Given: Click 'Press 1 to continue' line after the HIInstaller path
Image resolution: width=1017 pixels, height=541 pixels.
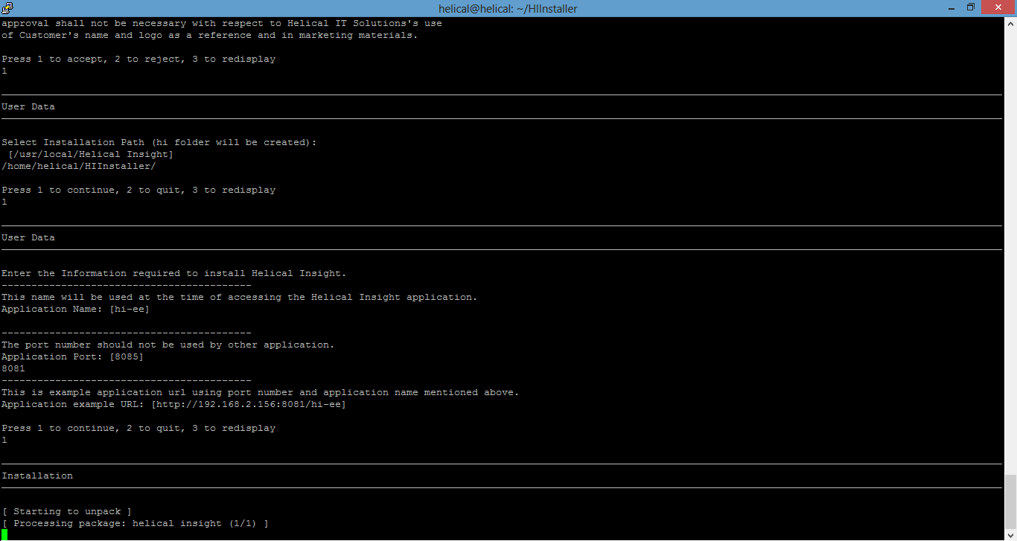Looking at the screenshot, I should (x=138, y=190).
